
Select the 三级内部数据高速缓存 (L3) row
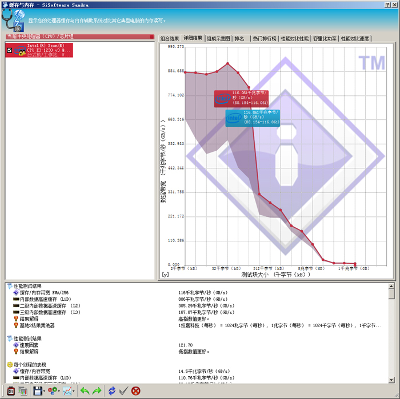click(197, 312)
